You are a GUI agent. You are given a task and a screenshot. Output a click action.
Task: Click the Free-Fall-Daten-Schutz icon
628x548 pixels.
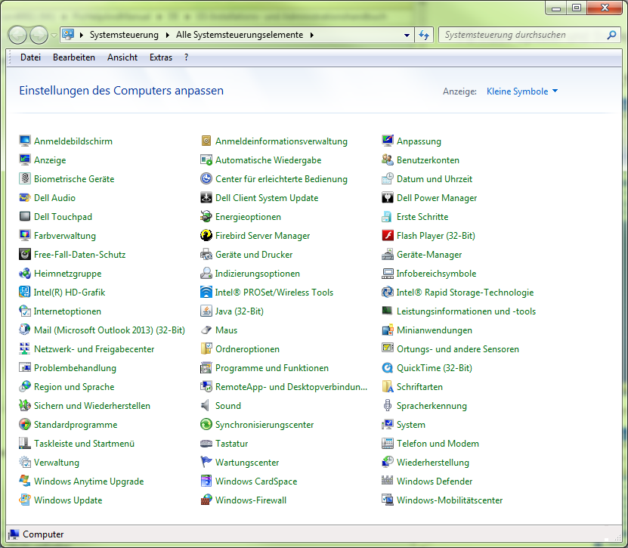click(x=25, y=254)
